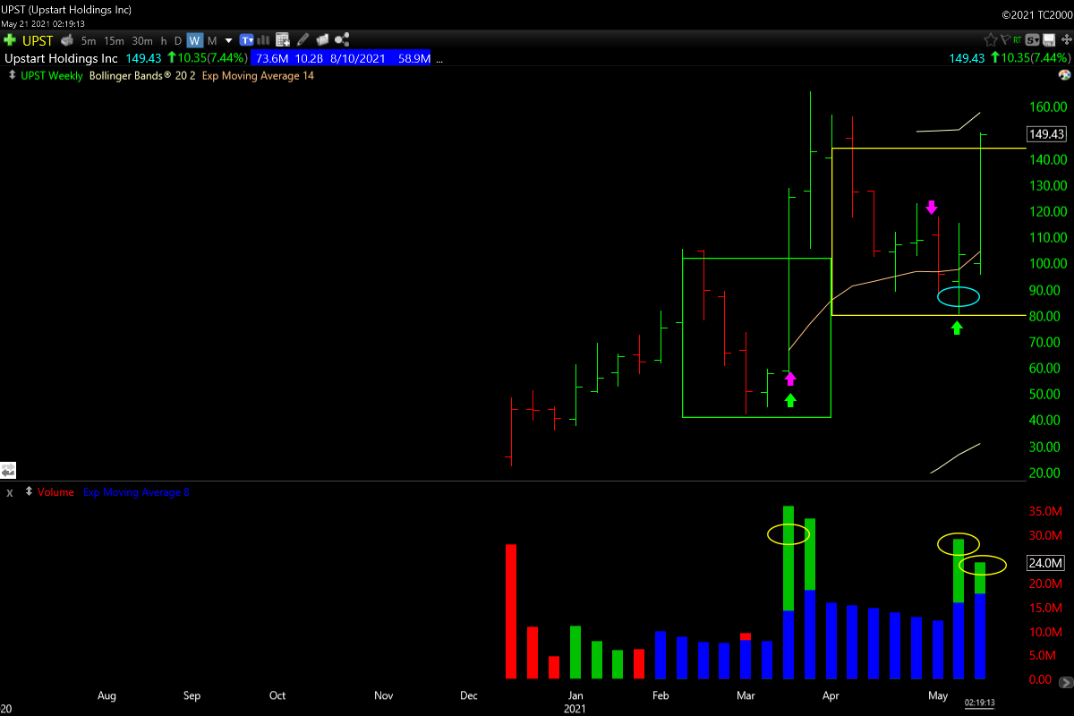Open the S scale dropdown
This screenshot has height=716, width=1074.
pyautogui.click(x=1032, y=40)
